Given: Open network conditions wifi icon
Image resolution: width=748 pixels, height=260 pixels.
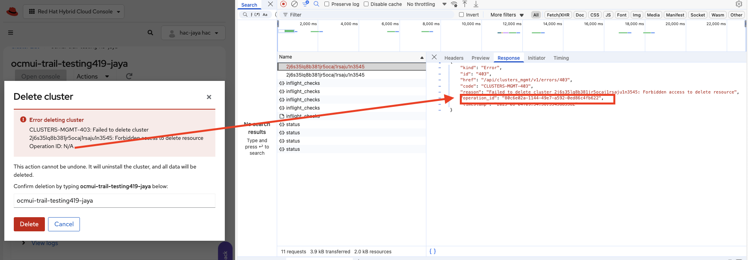Looking at the screenshot, I should point(454,4).
